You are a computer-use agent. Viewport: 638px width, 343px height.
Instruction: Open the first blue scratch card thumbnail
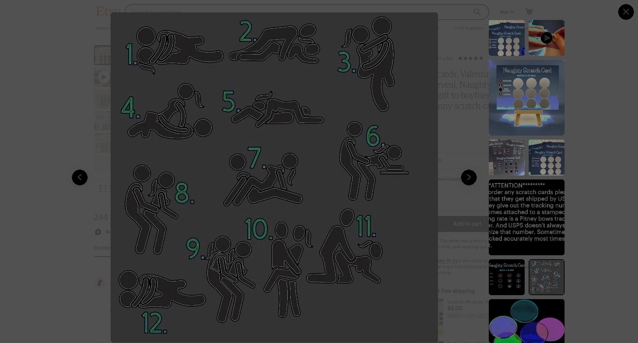click(x=506, y=38)
